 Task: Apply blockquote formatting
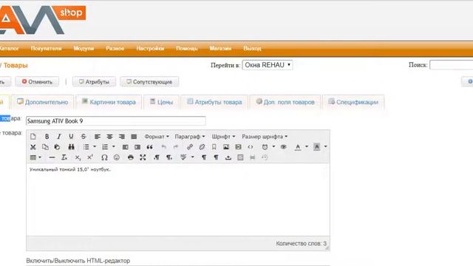click(149, 147)
